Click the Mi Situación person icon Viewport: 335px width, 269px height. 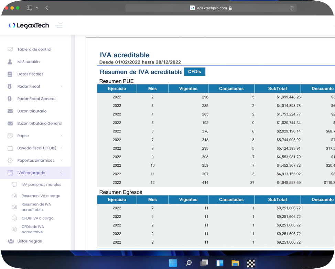pyautogui.click(x=10, y=62)
